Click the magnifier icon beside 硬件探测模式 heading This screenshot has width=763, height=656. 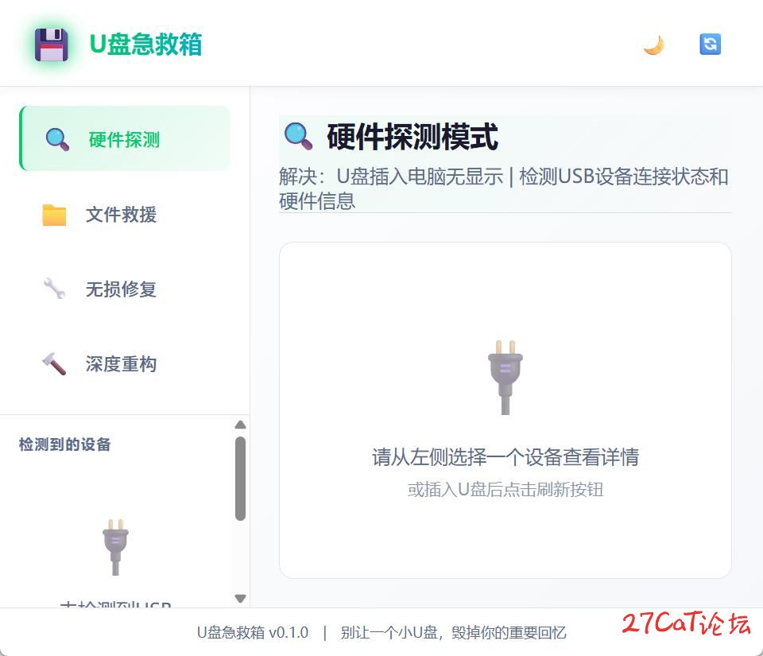coord(298,136)
